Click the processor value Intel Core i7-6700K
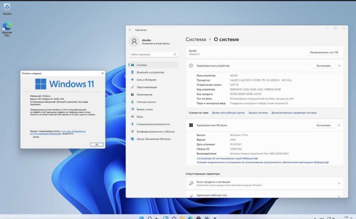Screen dimensions: 356x219 pos(261,80)
